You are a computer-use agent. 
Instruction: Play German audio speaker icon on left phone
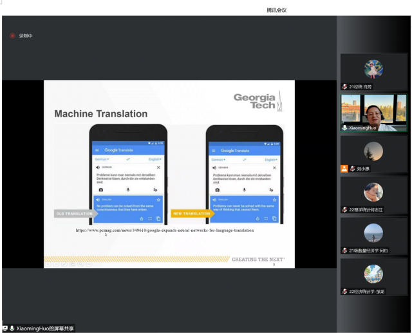tap(98, 167)
